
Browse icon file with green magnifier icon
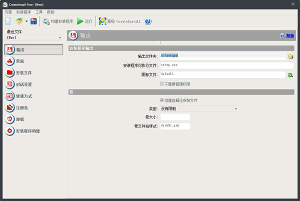click(x=290, y=75)
